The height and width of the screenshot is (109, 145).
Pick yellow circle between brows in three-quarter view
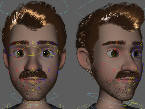click(130, 43)
